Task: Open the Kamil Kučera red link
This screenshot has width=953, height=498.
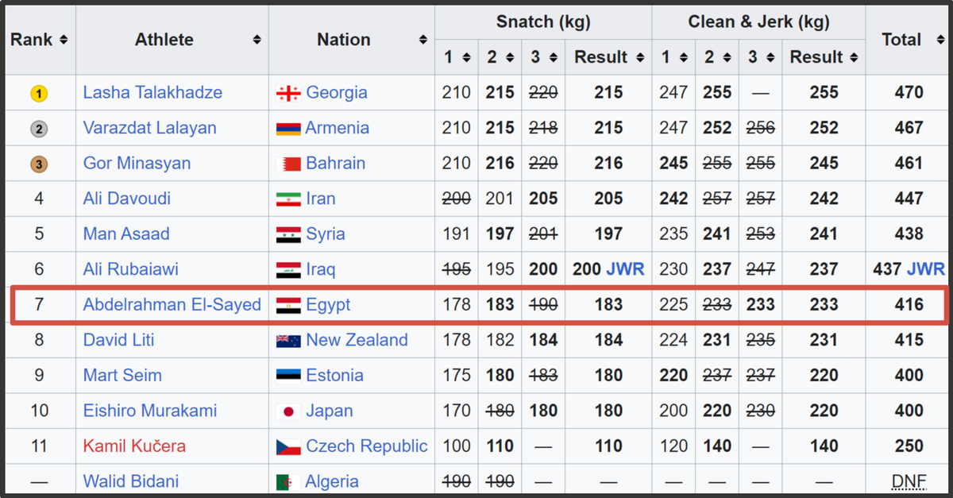Action: coord(134,446)
